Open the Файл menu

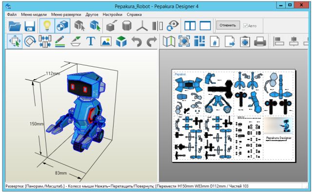pos(12,15)
